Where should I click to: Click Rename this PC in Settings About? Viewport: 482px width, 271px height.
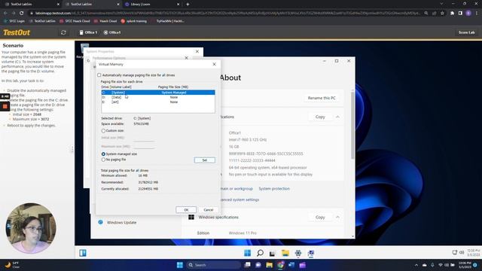(x=322, y=98)
